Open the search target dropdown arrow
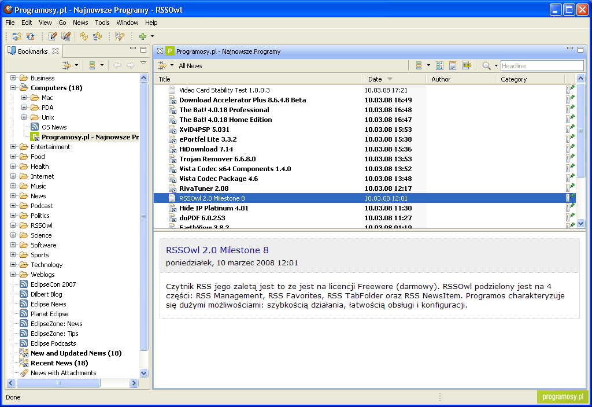 (x=496, y=66)
